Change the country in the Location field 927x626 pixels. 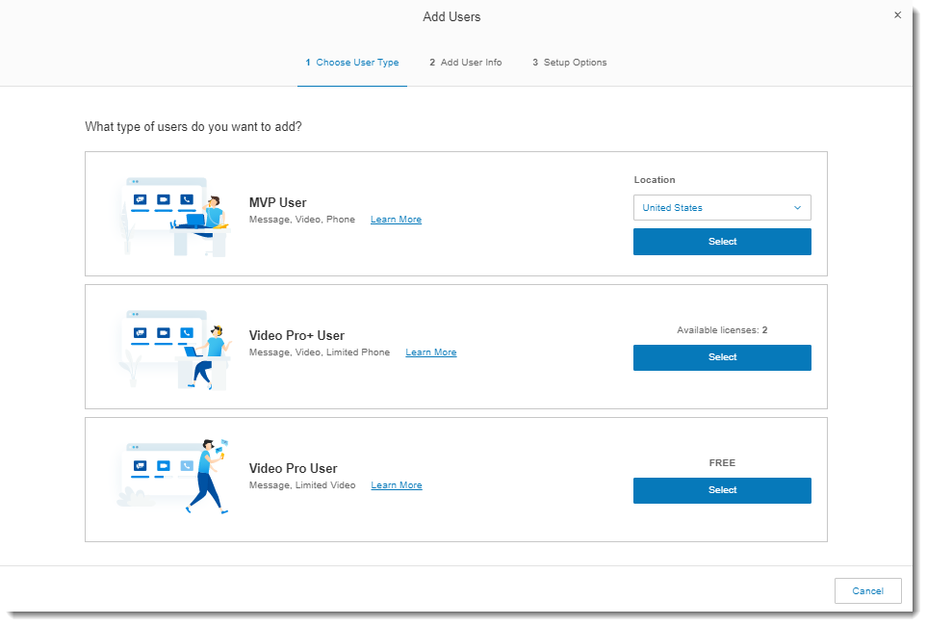[x=722, y=207]
